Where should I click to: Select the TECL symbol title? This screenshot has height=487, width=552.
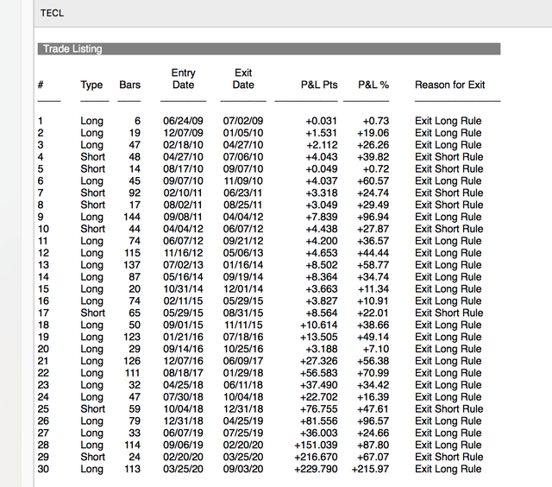pos(52,13)
